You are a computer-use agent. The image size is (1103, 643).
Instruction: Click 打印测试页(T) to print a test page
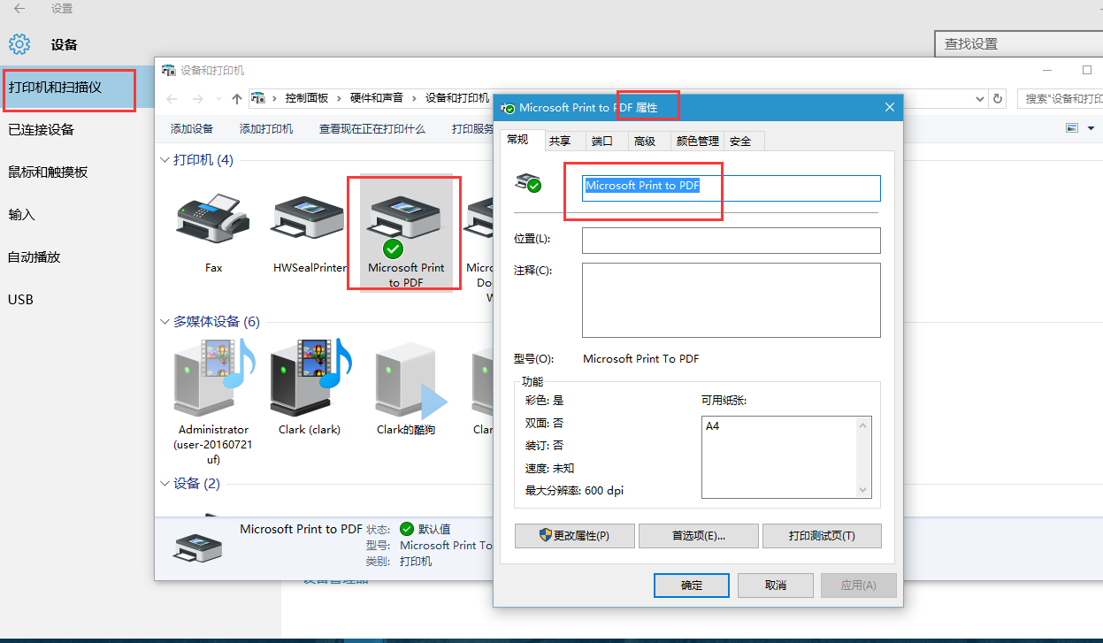coord(822,536)
